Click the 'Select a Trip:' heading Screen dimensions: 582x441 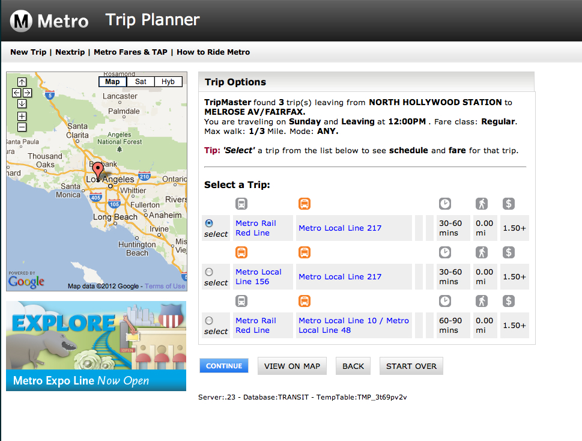tap(237, 185)
